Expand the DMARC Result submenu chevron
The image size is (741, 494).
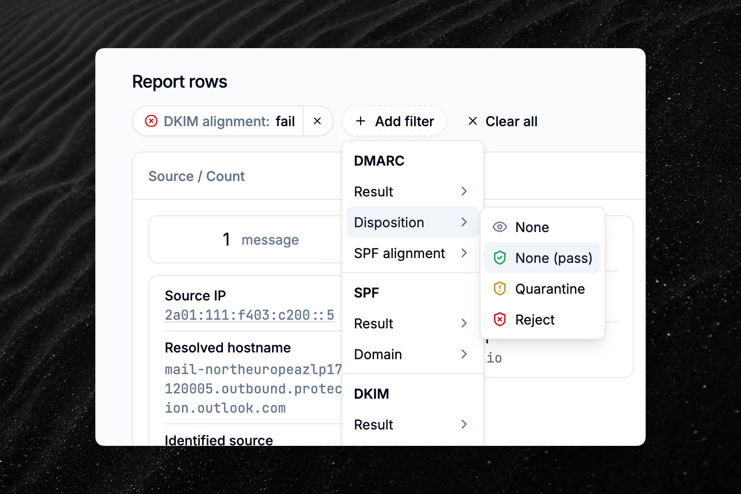464,191
